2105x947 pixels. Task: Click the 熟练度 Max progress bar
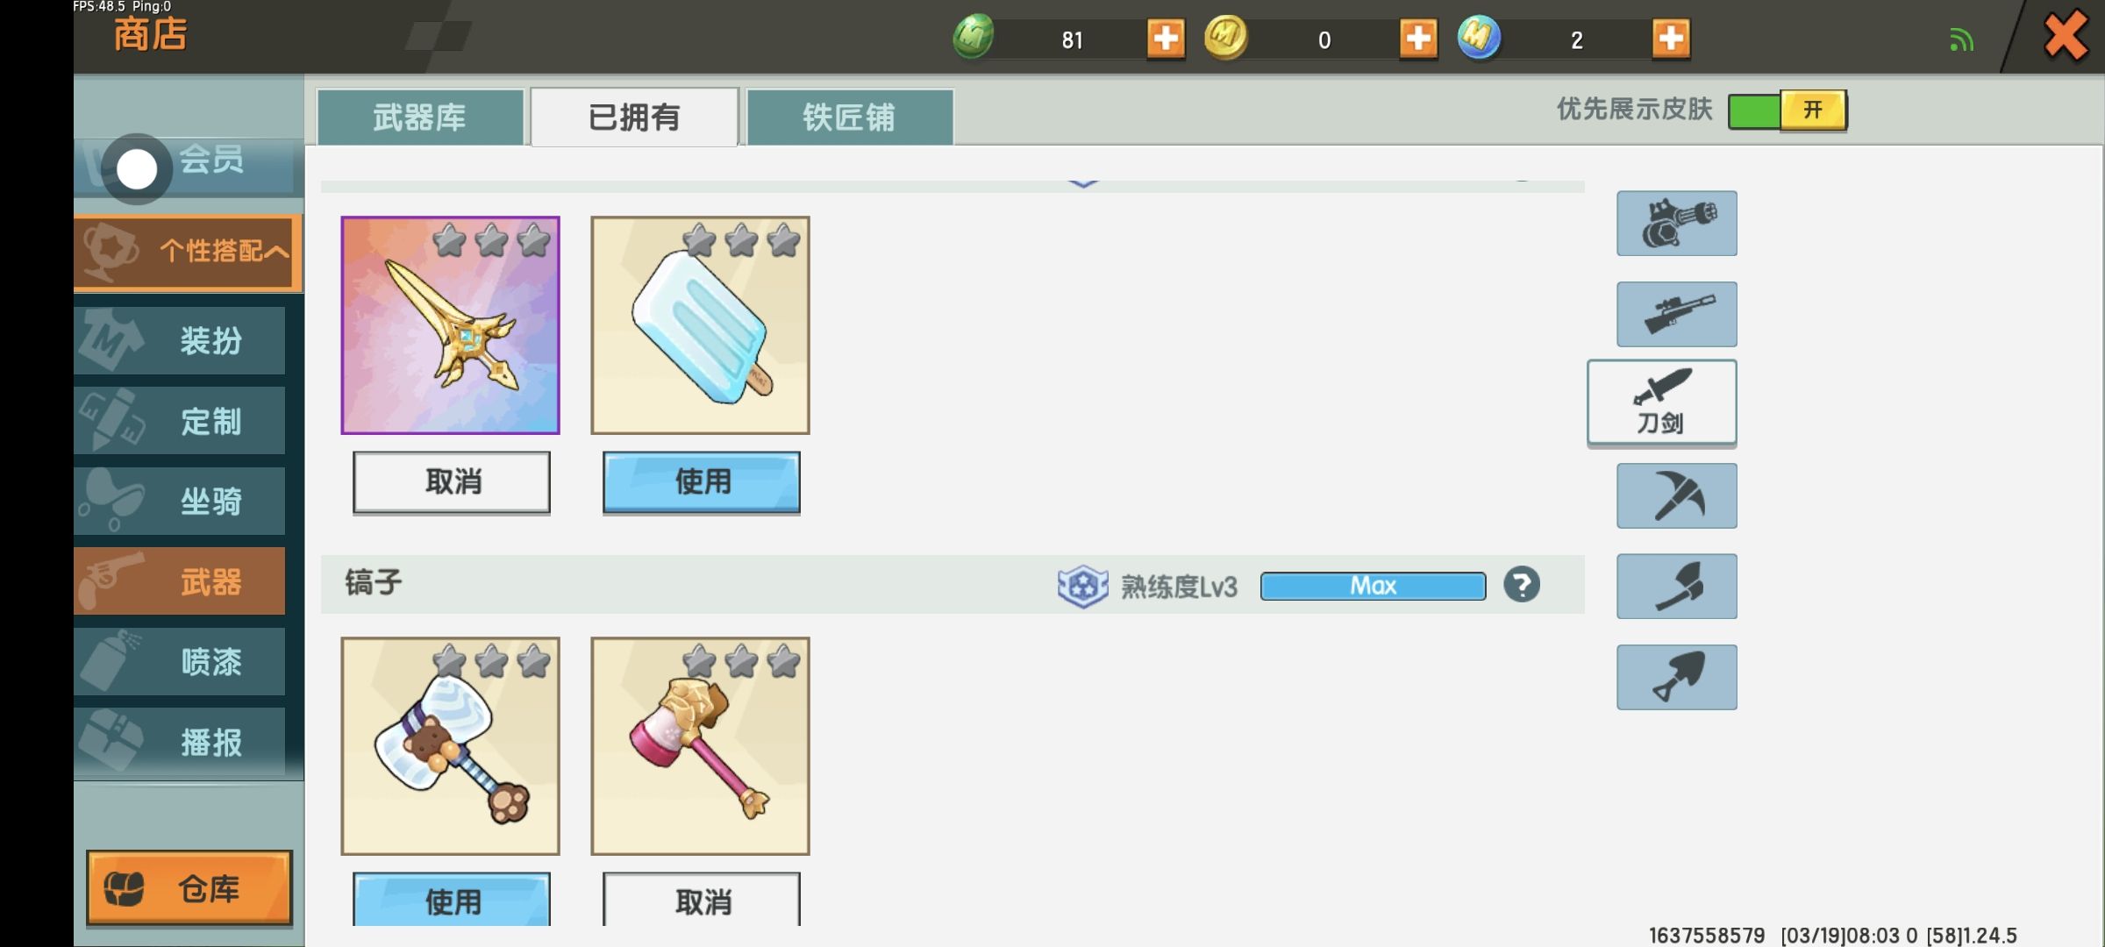[x=1373, y=586]
